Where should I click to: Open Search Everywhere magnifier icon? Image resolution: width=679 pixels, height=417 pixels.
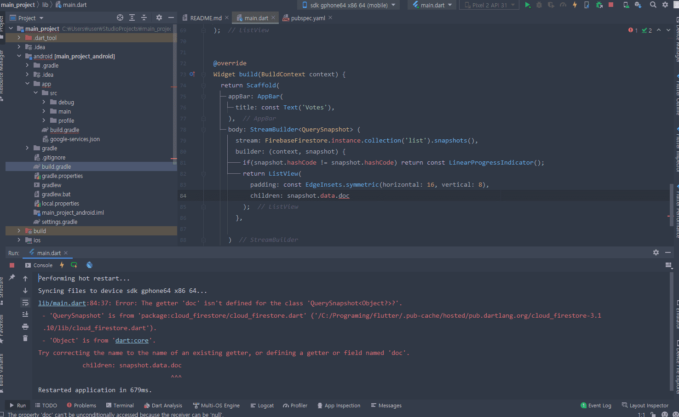[x=653, y=5]
